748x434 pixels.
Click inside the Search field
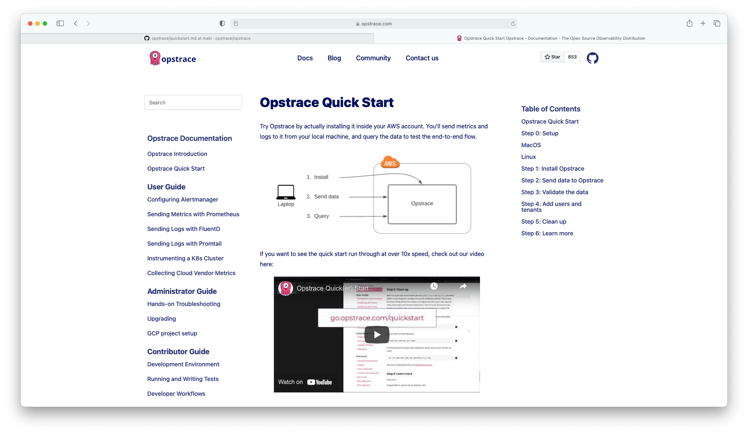pyautogui.click(x=193, y=102)
